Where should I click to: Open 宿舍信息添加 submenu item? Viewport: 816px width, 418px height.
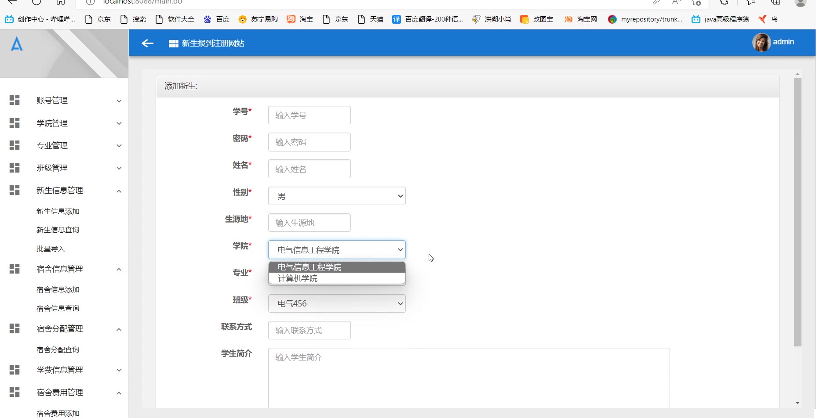click(58, 290)
